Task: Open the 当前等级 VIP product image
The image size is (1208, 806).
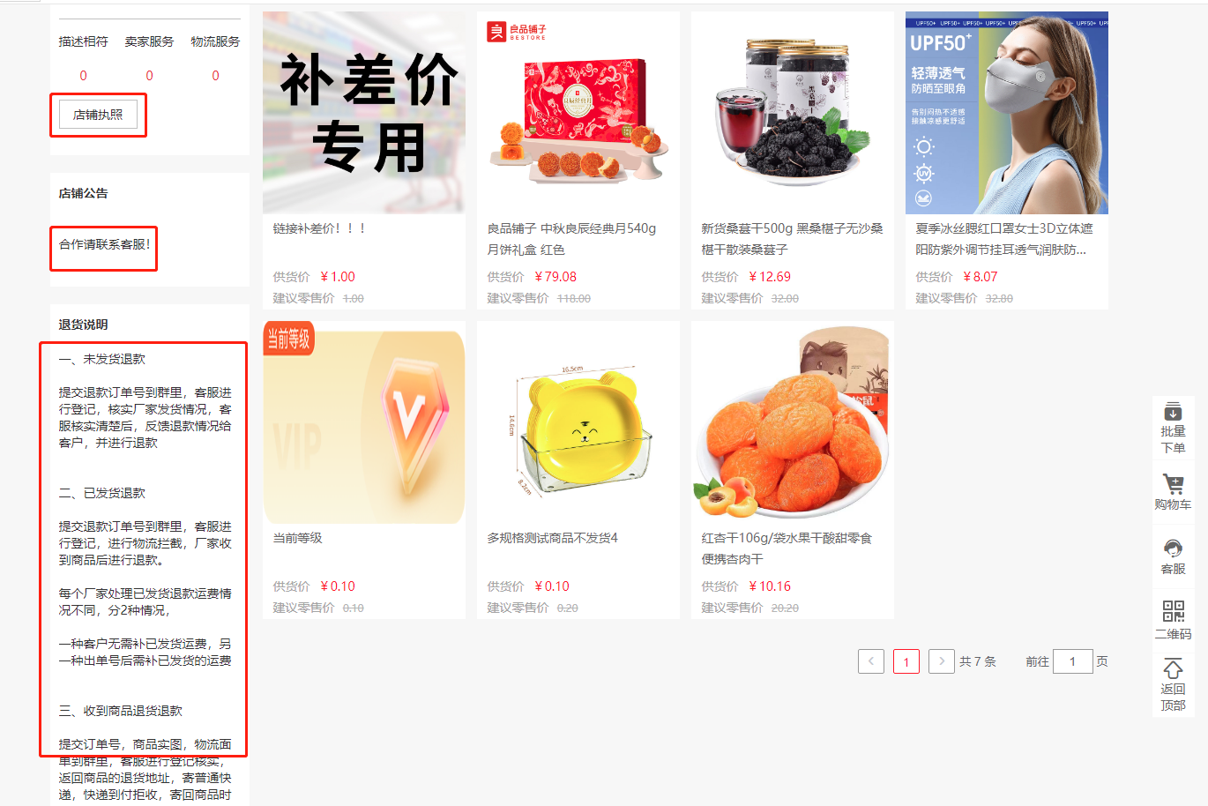Action: click(x=364, y=422)
